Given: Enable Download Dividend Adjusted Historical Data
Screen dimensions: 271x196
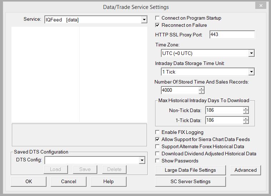Looking at the screenshot, I should click(x=158, y=154).
